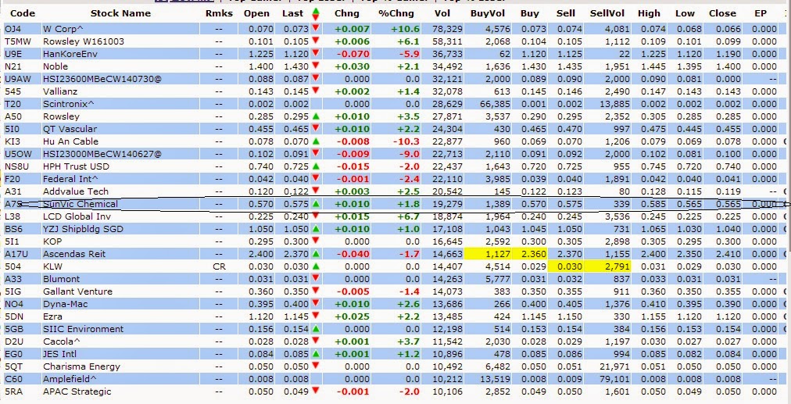Click the red down arrow in APAC Strategic row
The image size is (791, 404).
click(x=317, y=391)
